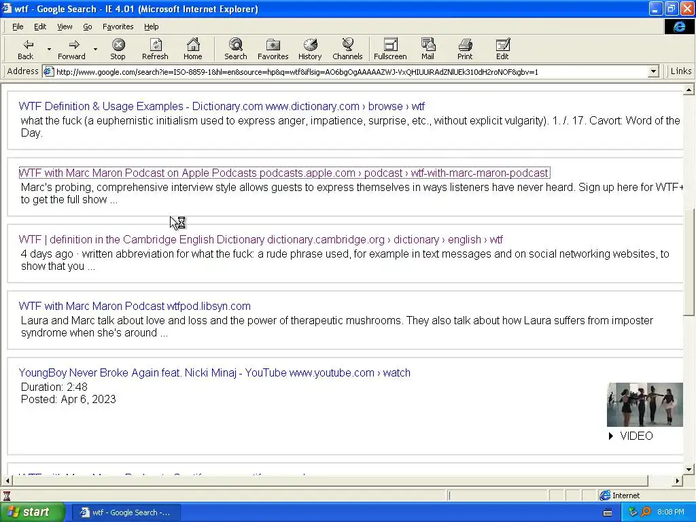Open the wtfpod.libsyn.com Marc Maron link
Image resolution: width=696 pixels, height=522 pixels.
(135, 307)
